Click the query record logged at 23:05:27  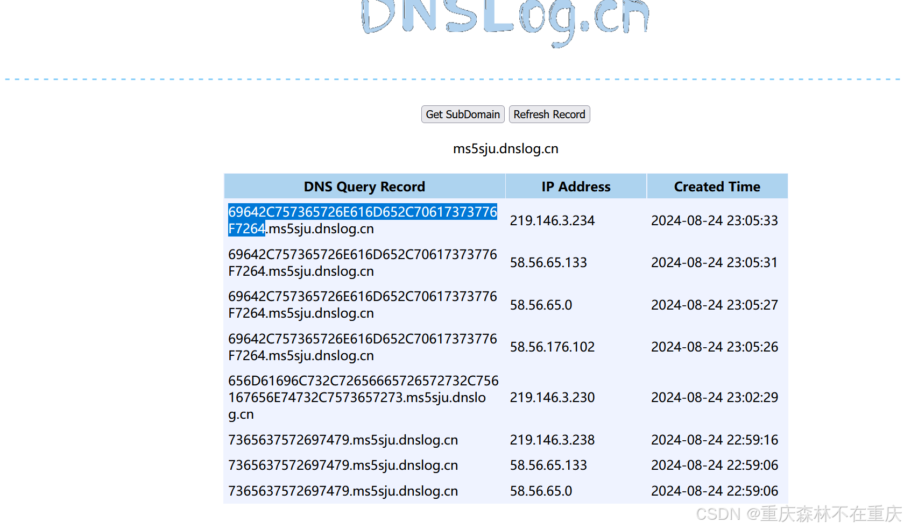[x=363, y=305]
